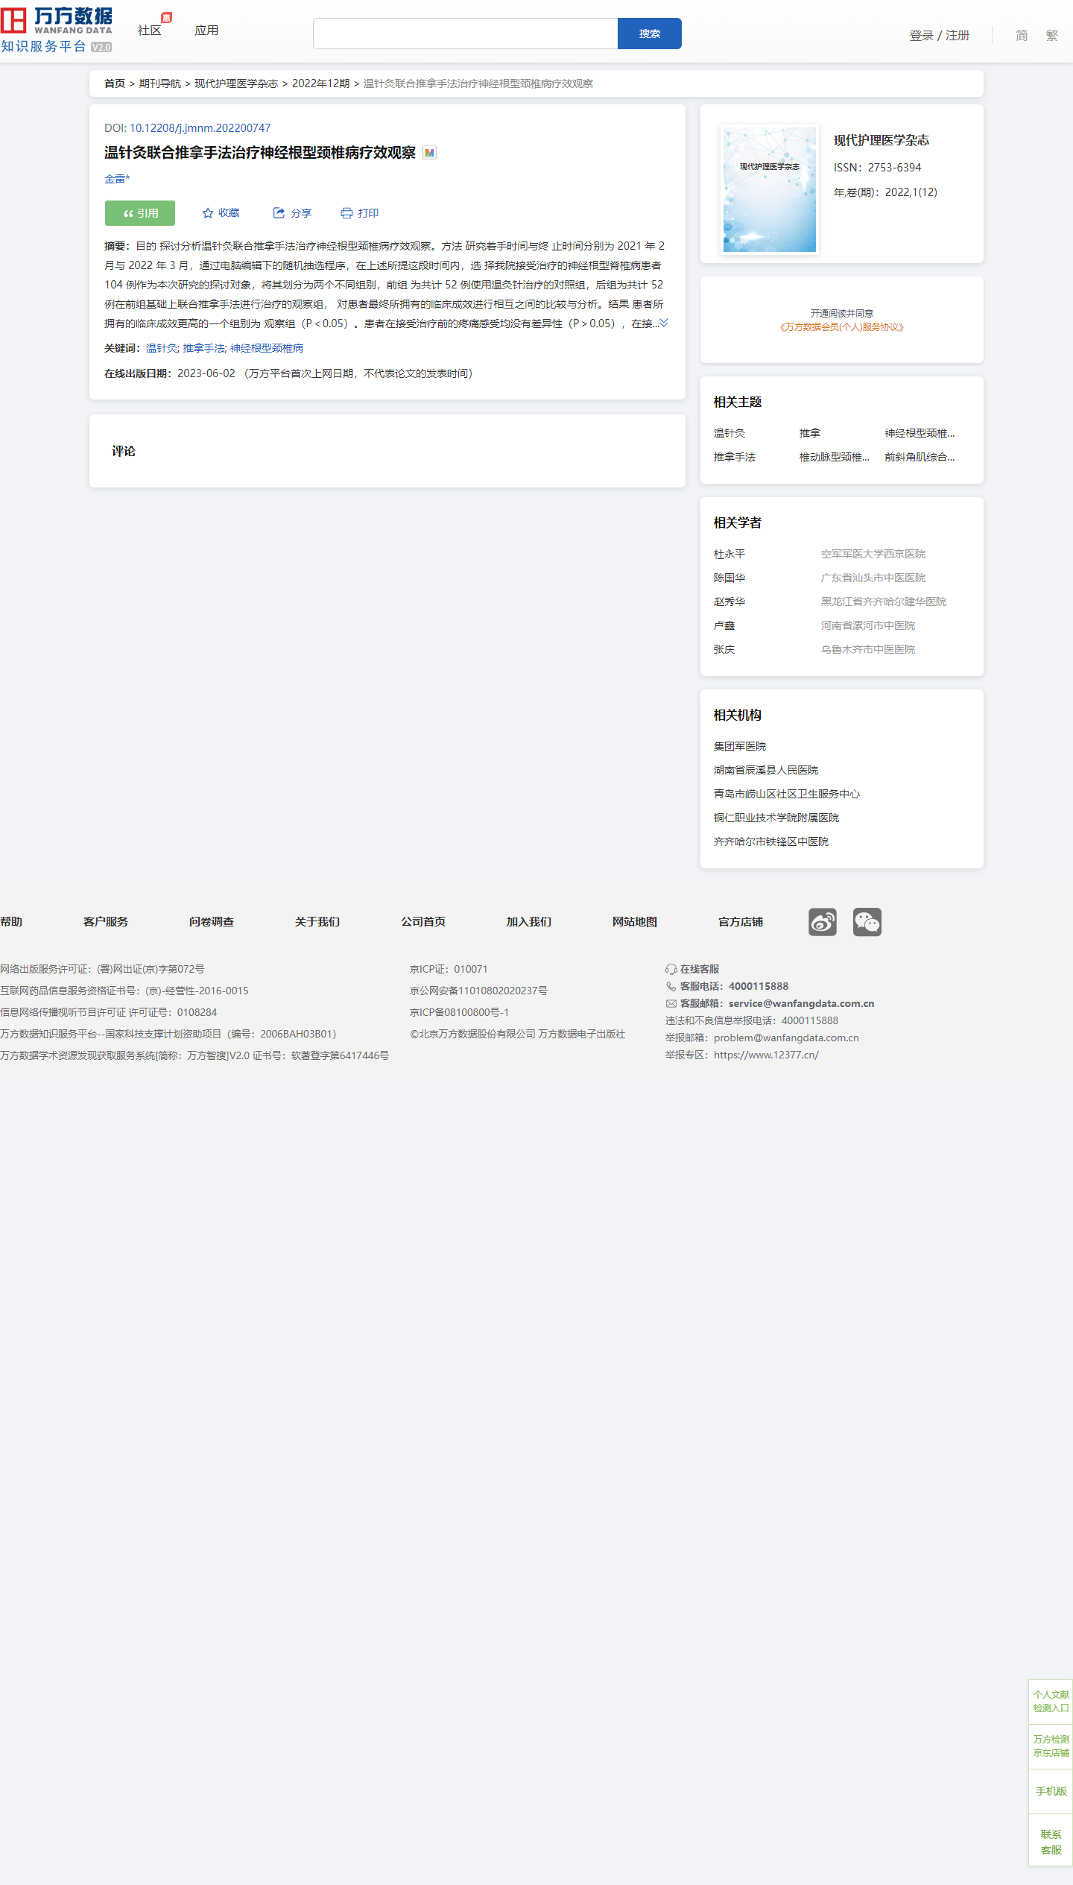Viewport: 1073px width, 1885px height.
Task: Click 在线客服 headset link
Action: point(692,969)
